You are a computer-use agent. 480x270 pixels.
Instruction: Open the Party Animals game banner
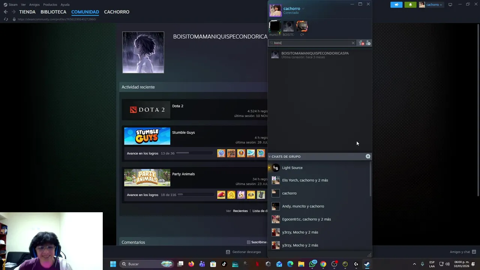point(147,178)
